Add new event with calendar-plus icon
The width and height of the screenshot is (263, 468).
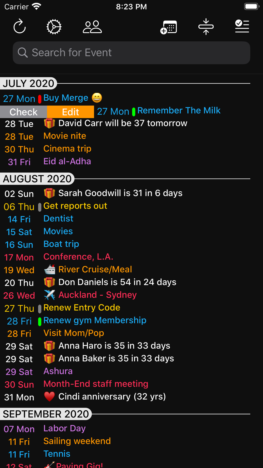click(x=169, y=27)
